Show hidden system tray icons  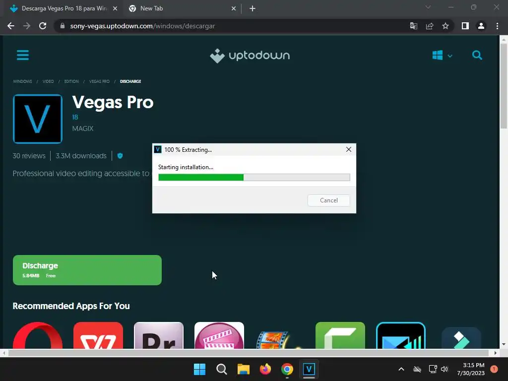click(401, 369)
